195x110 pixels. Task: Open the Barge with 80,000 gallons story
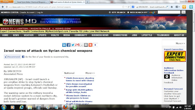pyautogui.click(x=79, y=91)
